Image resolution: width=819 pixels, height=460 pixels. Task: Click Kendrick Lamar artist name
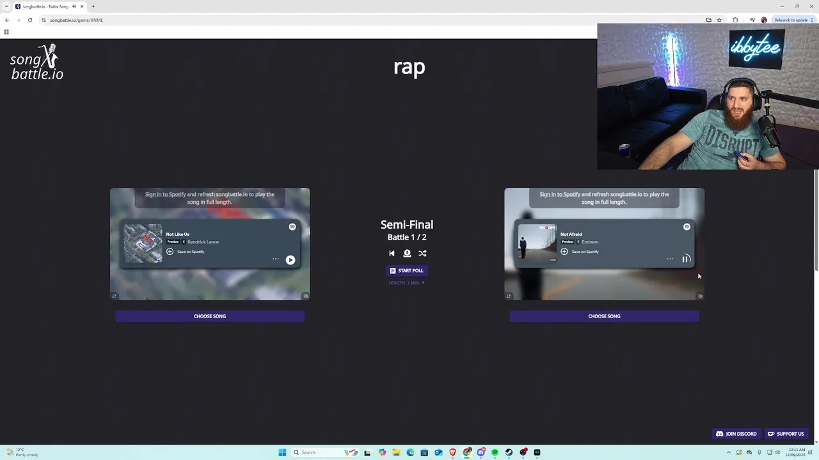tap(203, 242)
